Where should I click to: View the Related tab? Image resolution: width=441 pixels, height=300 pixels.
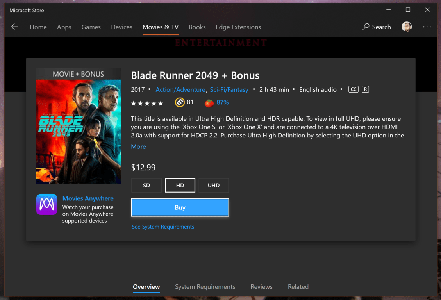pos(298,286)
